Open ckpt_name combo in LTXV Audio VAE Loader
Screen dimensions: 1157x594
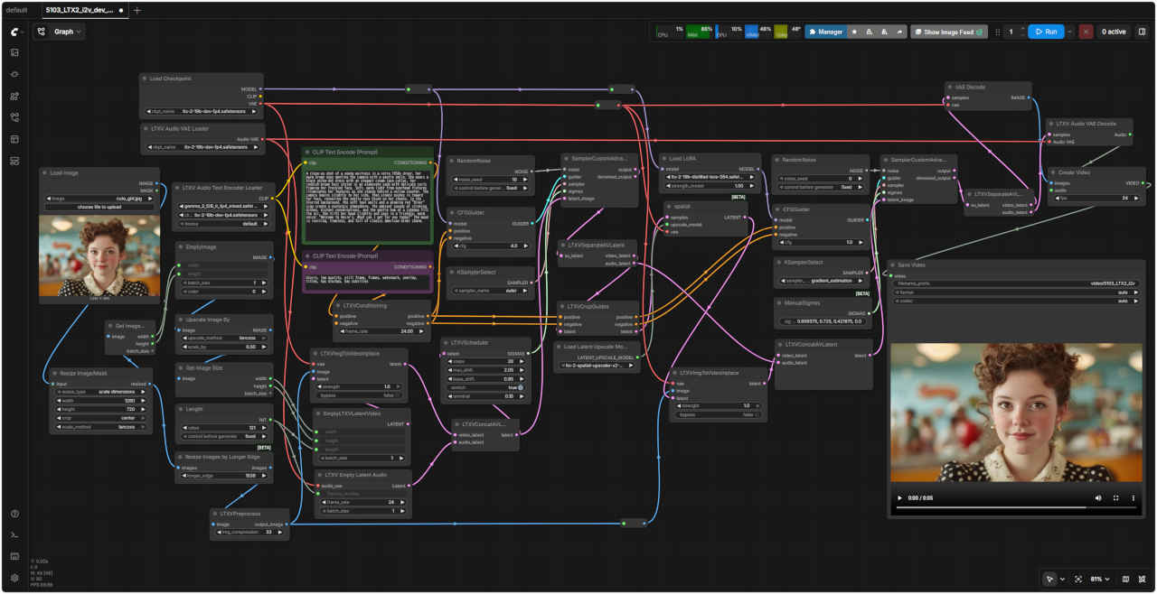(x=202, y=146)
